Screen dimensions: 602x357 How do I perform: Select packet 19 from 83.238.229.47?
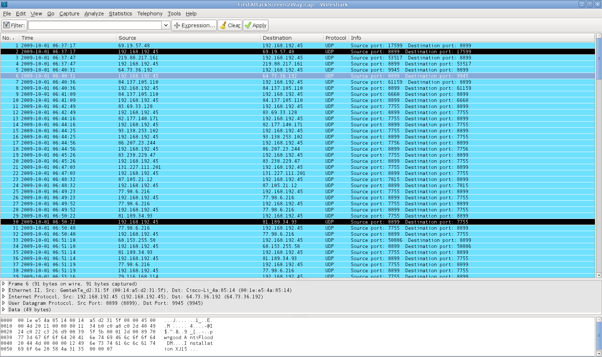coord(297,155)
